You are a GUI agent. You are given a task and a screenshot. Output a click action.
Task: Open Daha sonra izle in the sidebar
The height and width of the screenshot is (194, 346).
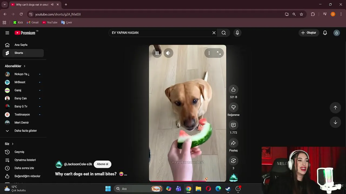[x=23, y=168]
